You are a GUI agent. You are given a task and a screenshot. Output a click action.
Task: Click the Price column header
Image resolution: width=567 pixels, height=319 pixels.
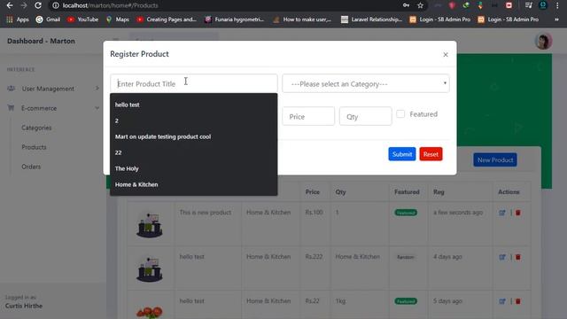point(313,192)
